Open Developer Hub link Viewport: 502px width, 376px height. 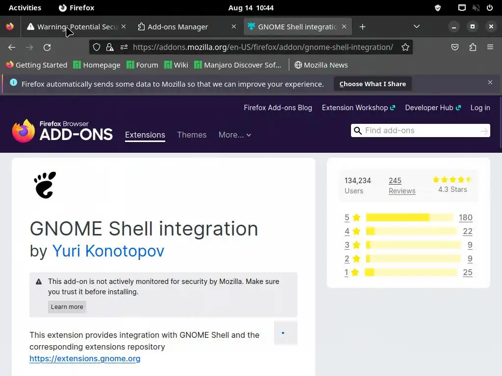click(x=433, y=108)
